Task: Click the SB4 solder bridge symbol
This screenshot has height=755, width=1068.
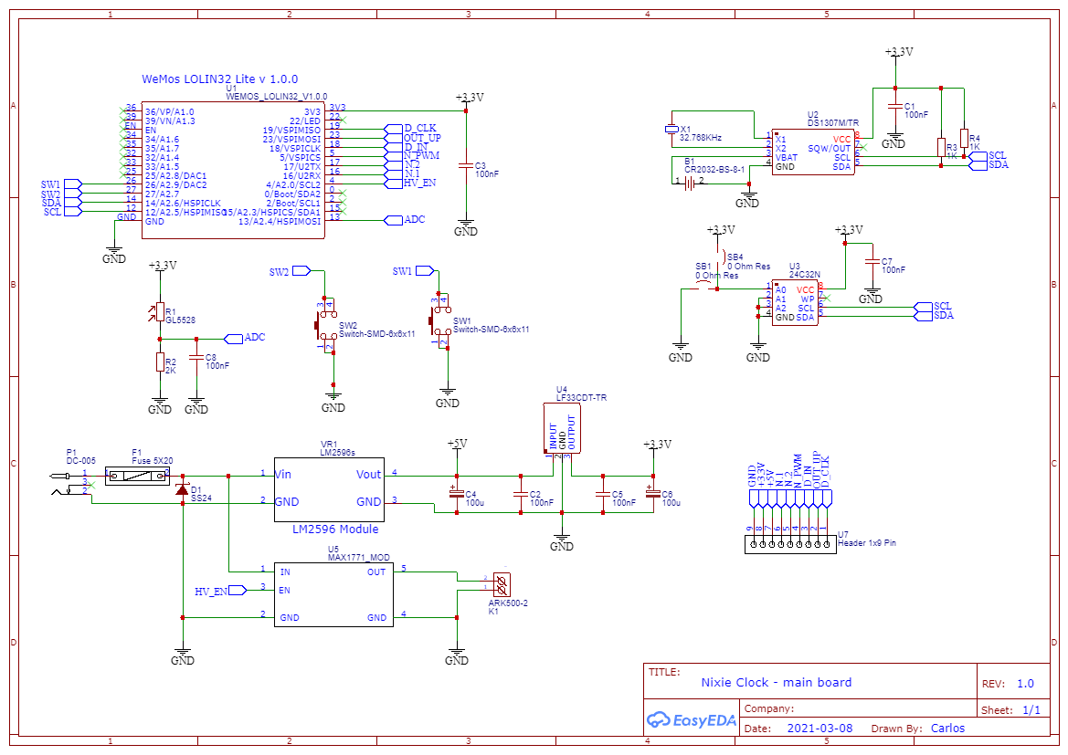Action: pos(722,256)
